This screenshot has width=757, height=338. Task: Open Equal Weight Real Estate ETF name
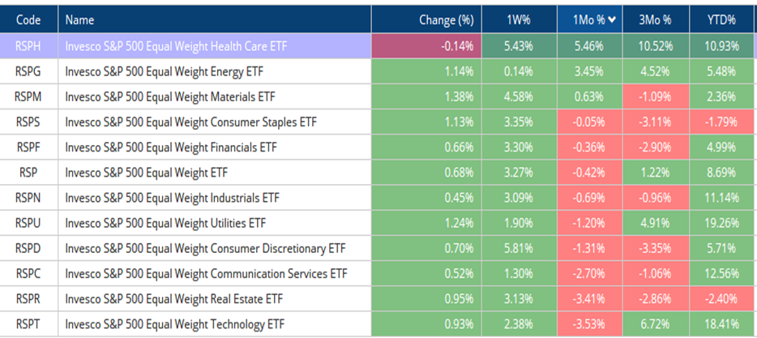[173, 297]
